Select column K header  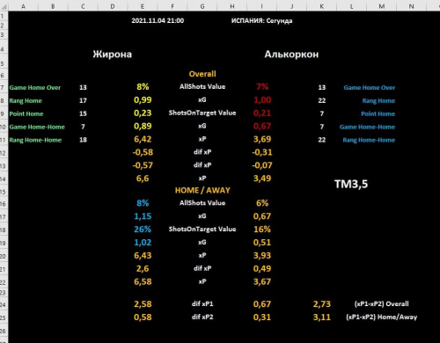322,6
